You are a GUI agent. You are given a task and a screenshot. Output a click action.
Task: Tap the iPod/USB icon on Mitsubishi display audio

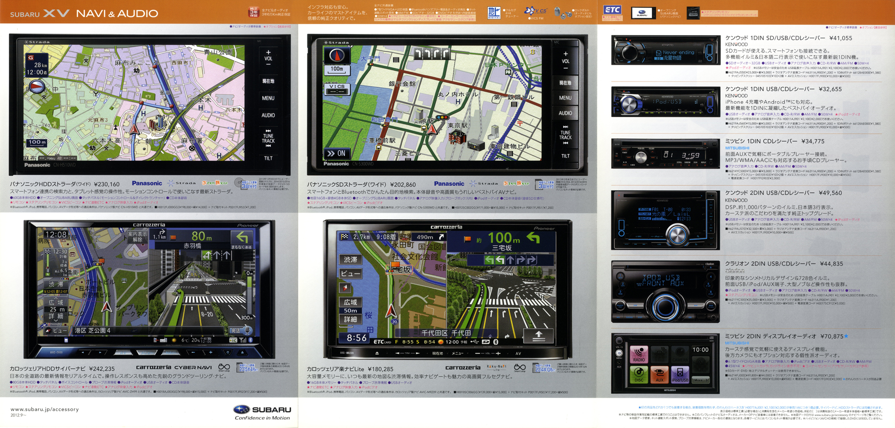[680, 375]
